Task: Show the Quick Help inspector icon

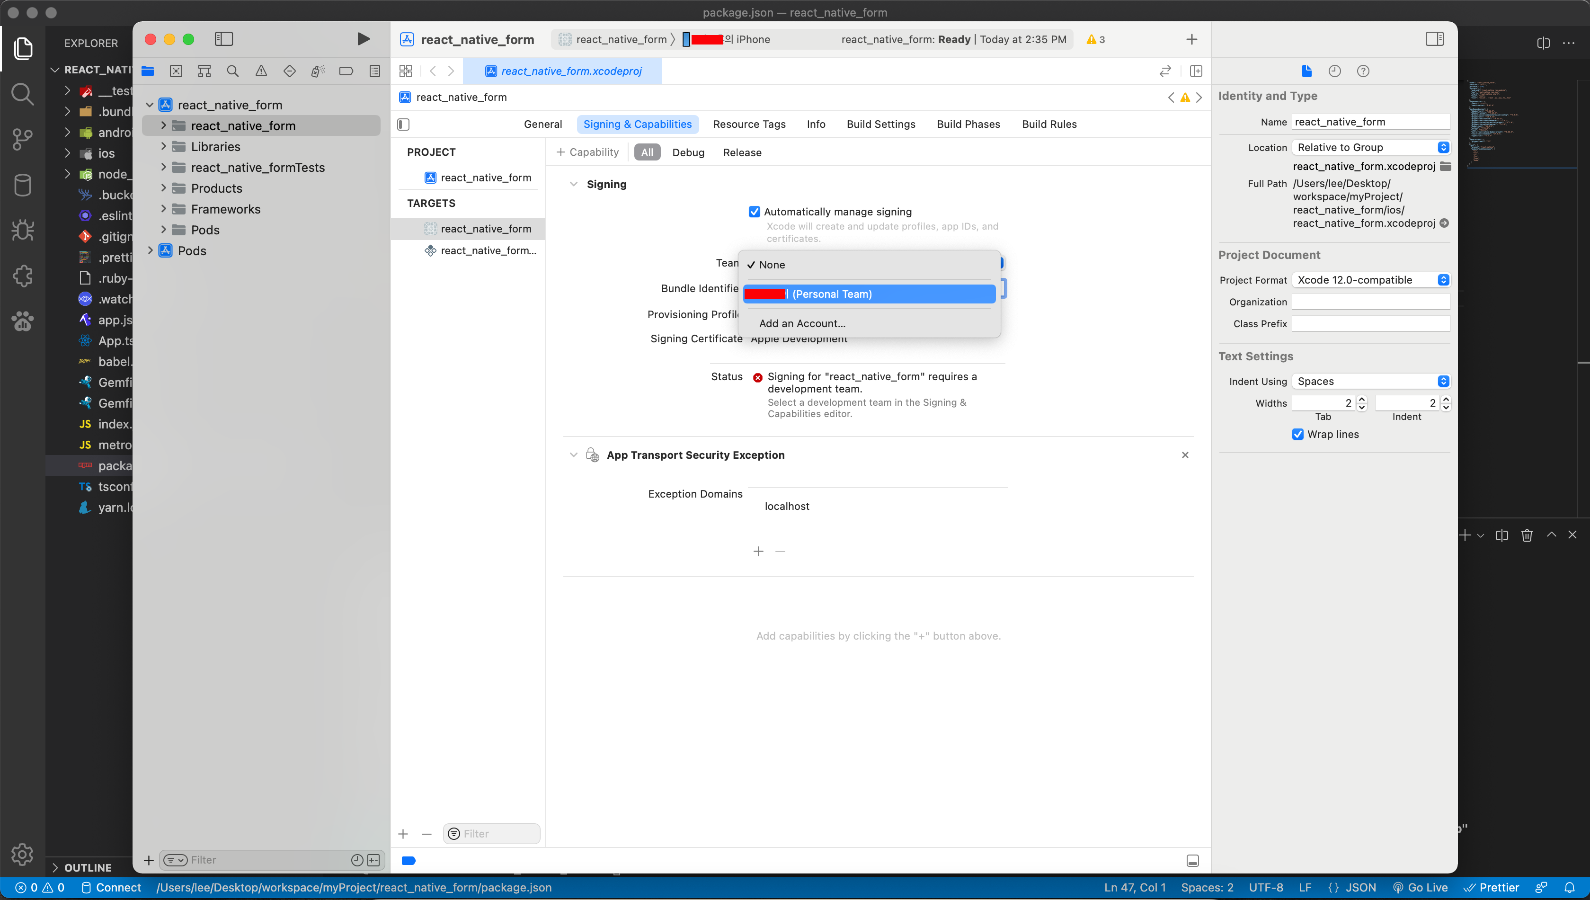Action: 1363,71
